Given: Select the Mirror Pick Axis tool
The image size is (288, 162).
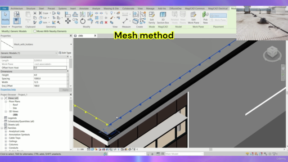Looking at the screenshot, I should click(x=83, y=14).
